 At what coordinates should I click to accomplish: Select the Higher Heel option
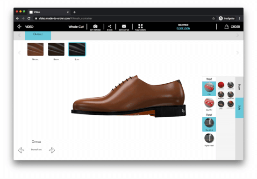pyautogui.click(x=209, y=139)
